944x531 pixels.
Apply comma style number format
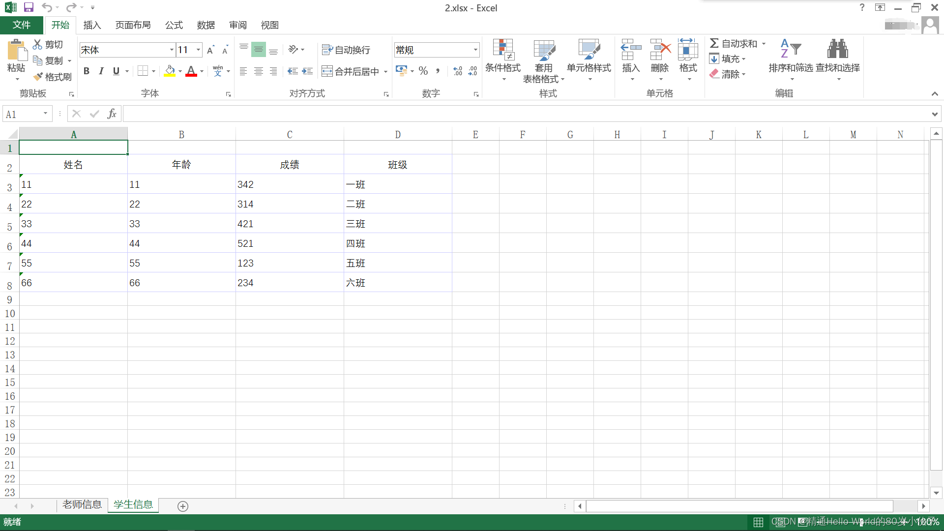[x=438, y=71]
